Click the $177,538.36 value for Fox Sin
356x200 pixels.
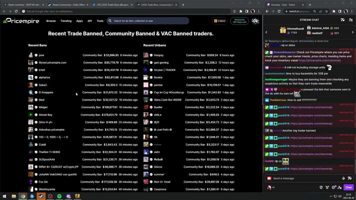coord(109,182)
